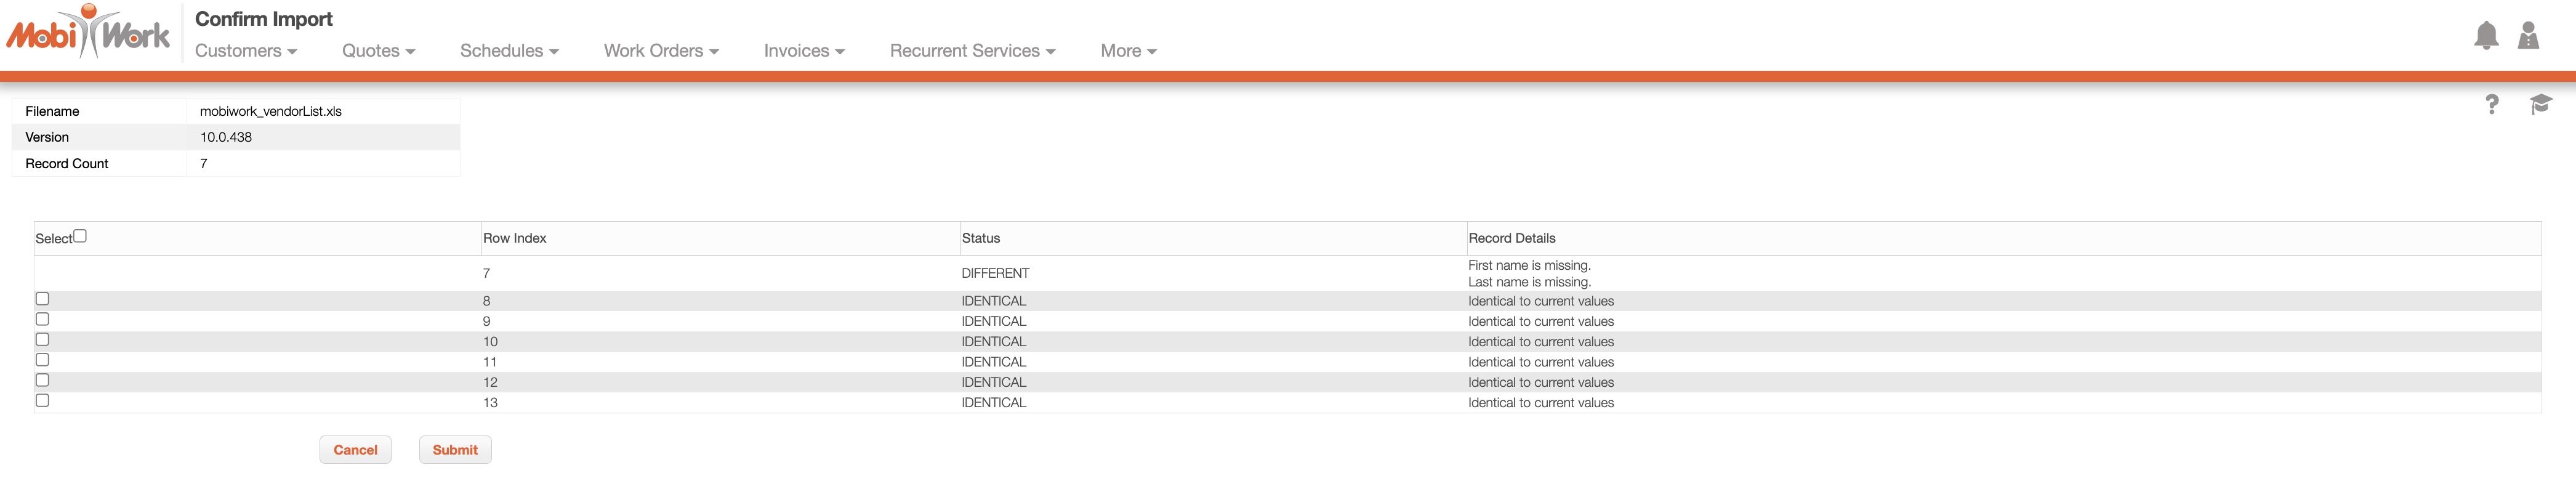Open the Work Orders menu
Viewport: 2576px width, 494px height.
point(661,51)
